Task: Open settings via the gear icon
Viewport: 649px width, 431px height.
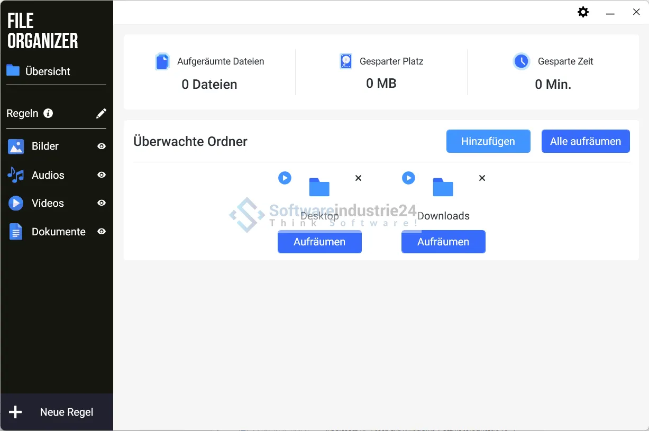Action: coord(583,12)
